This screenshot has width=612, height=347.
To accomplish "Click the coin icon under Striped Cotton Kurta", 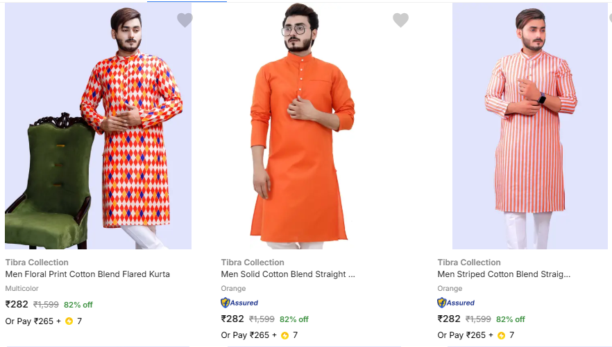I will [501, 335].
